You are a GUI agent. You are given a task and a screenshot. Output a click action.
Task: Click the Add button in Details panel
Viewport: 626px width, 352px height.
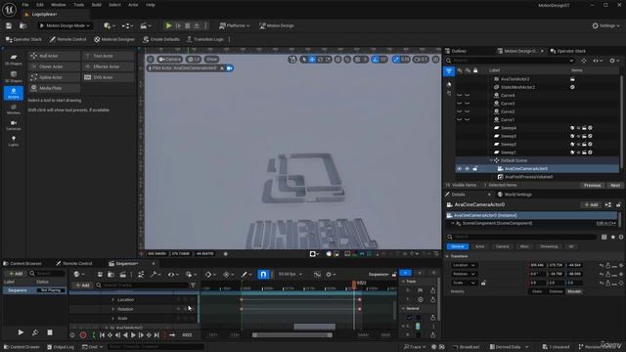[x=591, y=205]
